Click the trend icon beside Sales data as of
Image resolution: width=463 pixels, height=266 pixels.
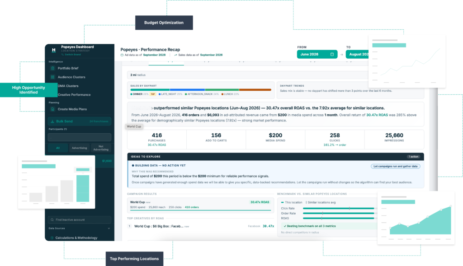[175, 55]
